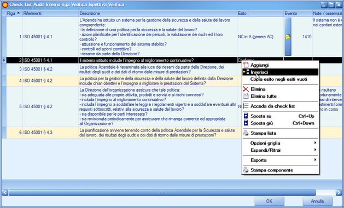This screenshot has width=344, height=208.
Task: Click description starting 'La pianificazione avviene tenendo conto'
Action: (x=157, y=133)
